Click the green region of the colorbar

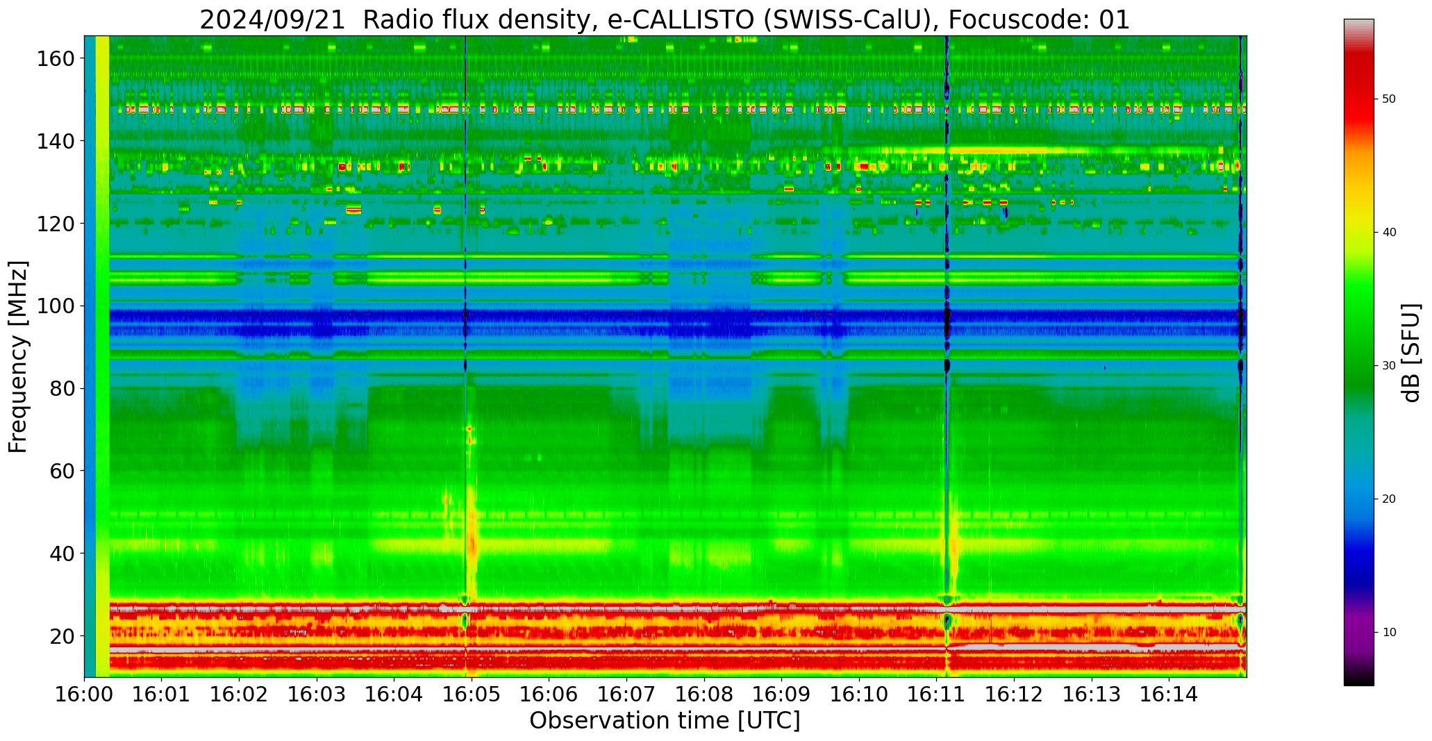(x=1358, y=333)
